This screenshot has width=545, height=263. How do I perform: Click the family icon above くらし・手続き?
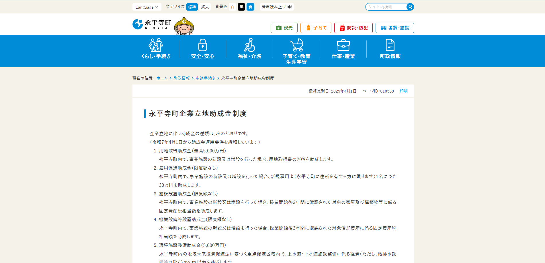[x=156, y=45]
